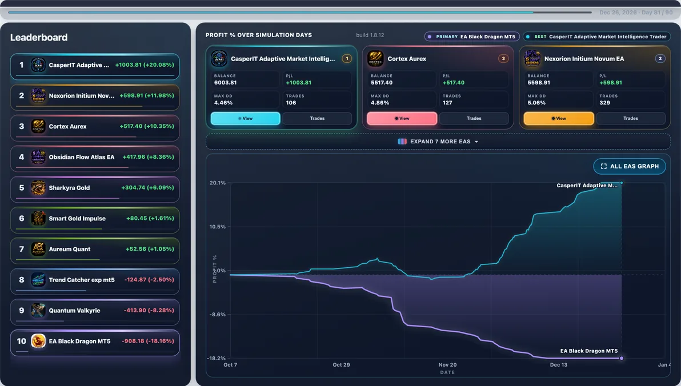Click the Trend Catcher exp mt5 avatar icon
This screenshot has height=386, width=681.
pos(38,280)
